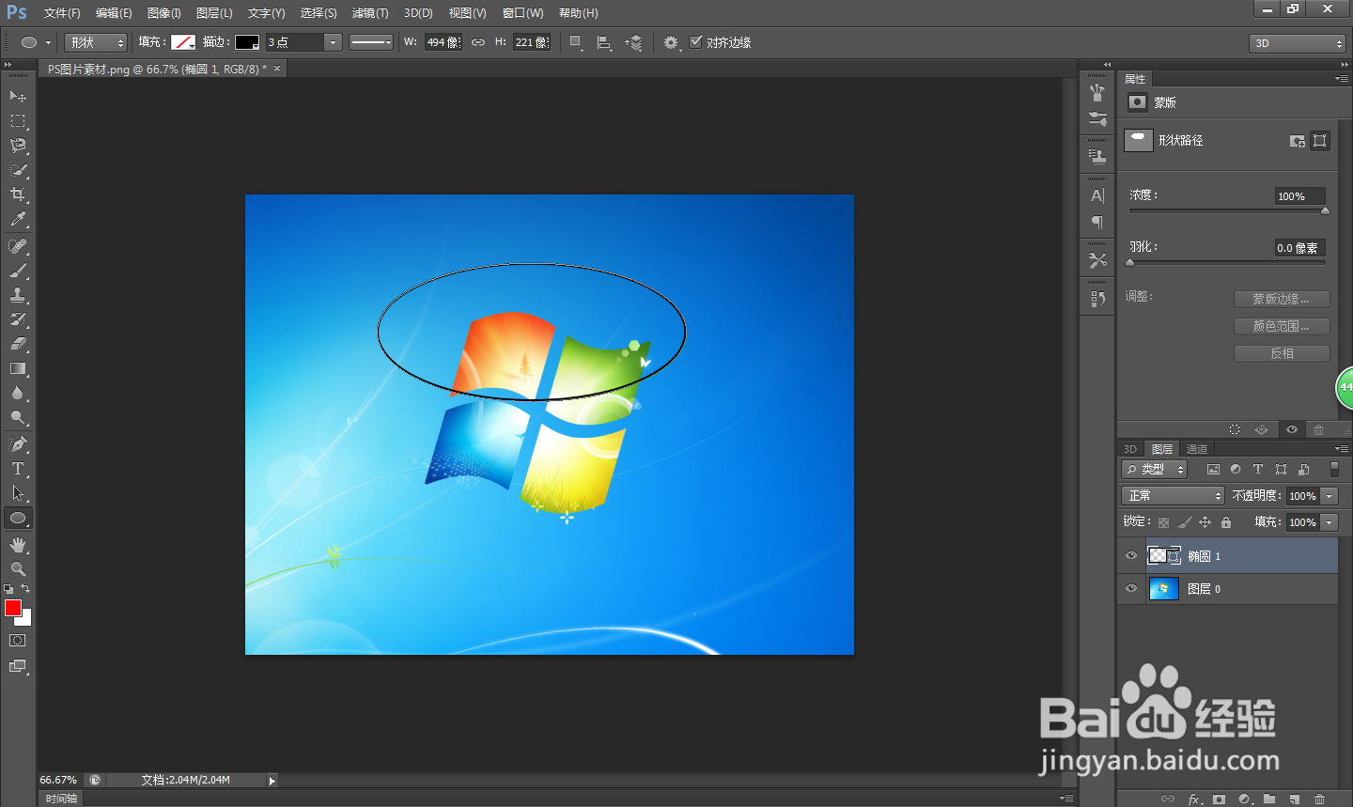Switch to the 3D panel tab
This screenshot has width=1353, height=807.
[x=1130, y=449]
